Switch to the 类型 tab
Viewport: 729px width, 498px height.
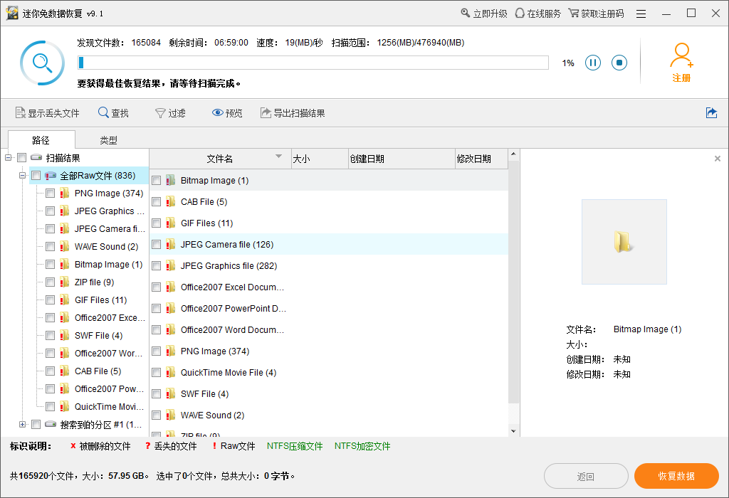(x=108, y=140)
